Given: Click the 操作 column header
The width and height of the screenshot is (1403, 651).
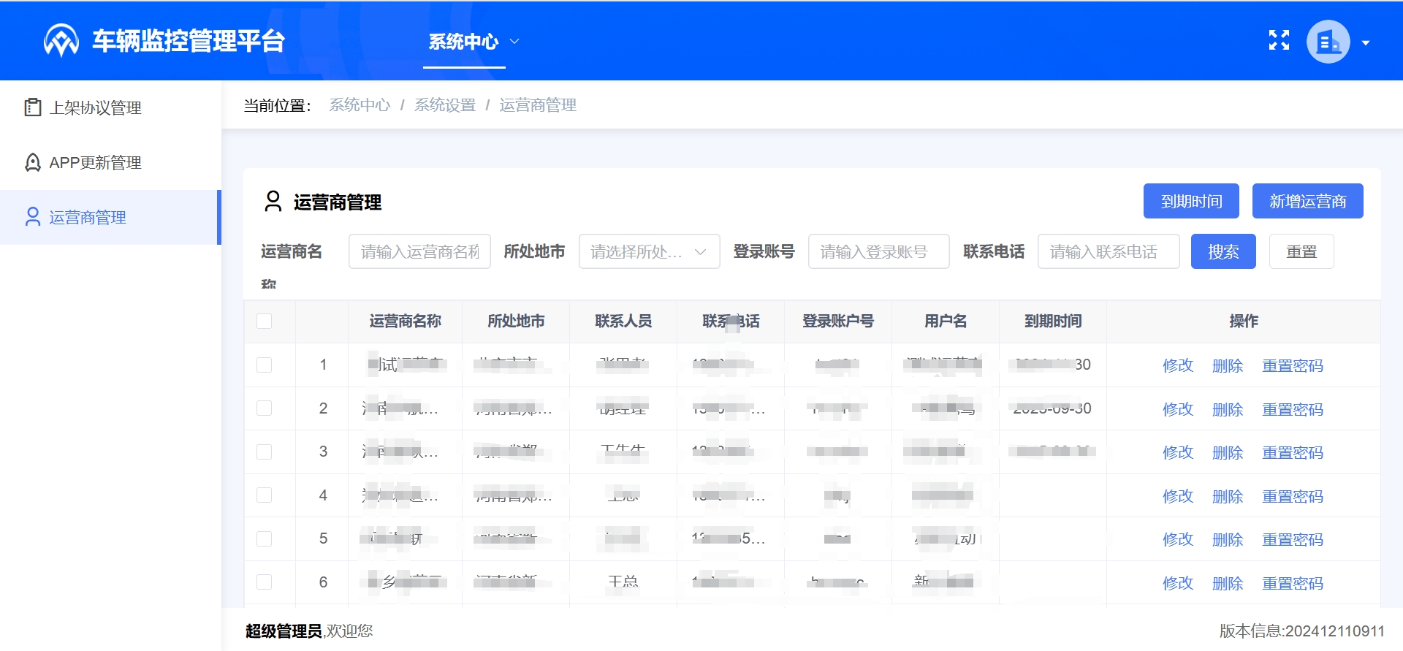Looking at the screenshot, I should [1244, 321].
